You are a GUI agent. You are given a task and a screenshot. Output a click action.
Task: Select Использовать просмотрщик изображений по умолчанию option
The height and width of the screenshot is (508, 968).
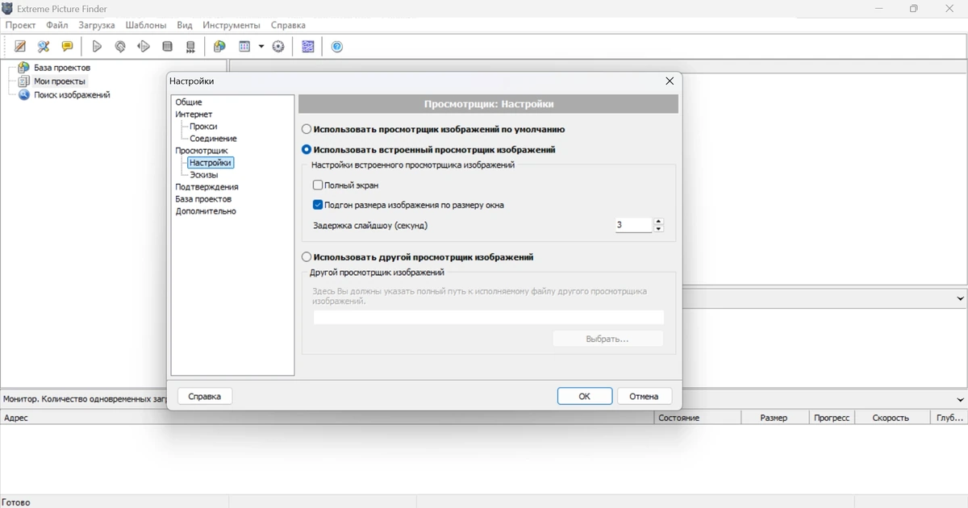[307, 129]
